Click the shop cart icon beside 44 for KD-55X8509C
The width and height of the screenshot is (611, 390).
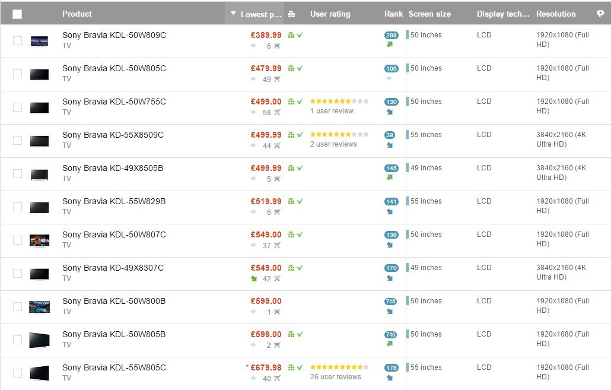(277, 145)
